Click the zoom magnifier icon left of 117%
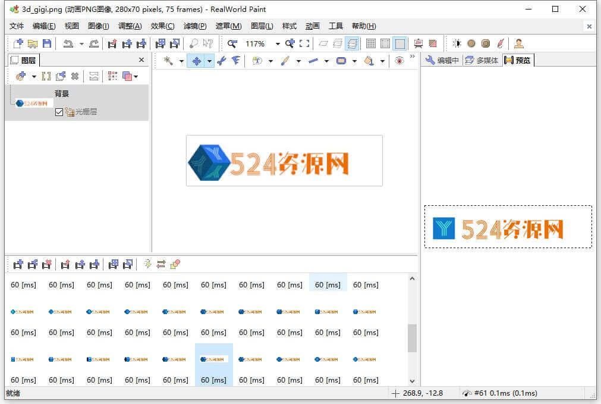 (232, 43)
